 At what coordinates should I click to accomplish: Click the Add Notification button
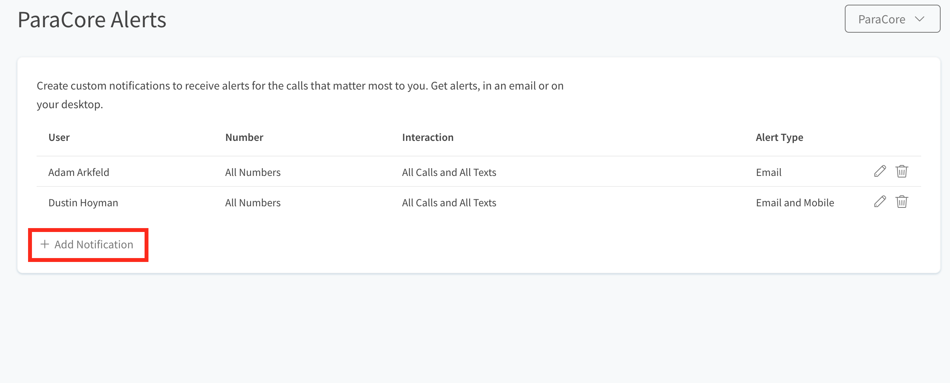[x=88, y=245]
